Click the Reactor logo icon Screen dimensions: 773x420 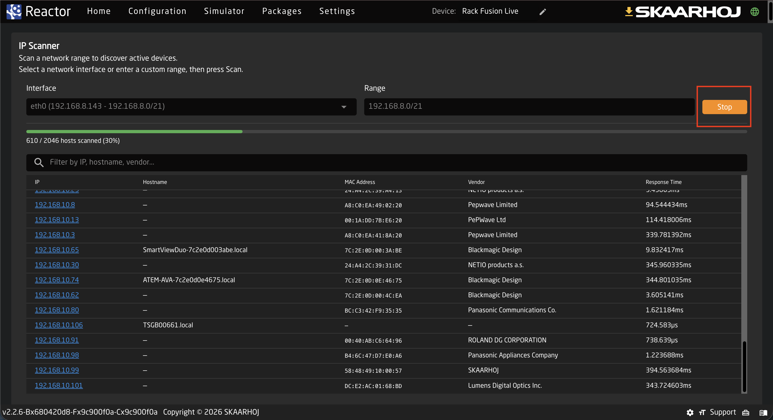[14, 11]
